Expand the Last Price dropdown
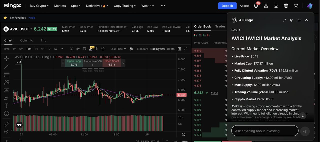This screenshot has height=142, width=320. tap(118, 49)
